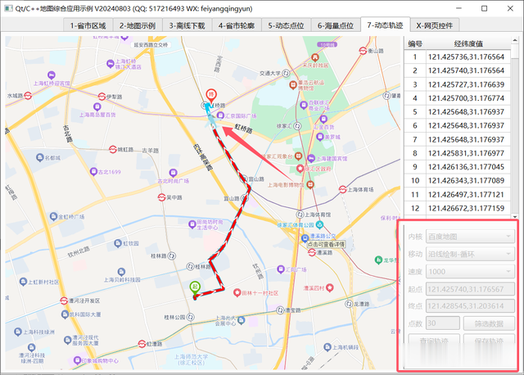The height and width of the screenshot is (375, 524).
Task: Select cell 121.425700,31.176774
Action: (x=468, y=98)
